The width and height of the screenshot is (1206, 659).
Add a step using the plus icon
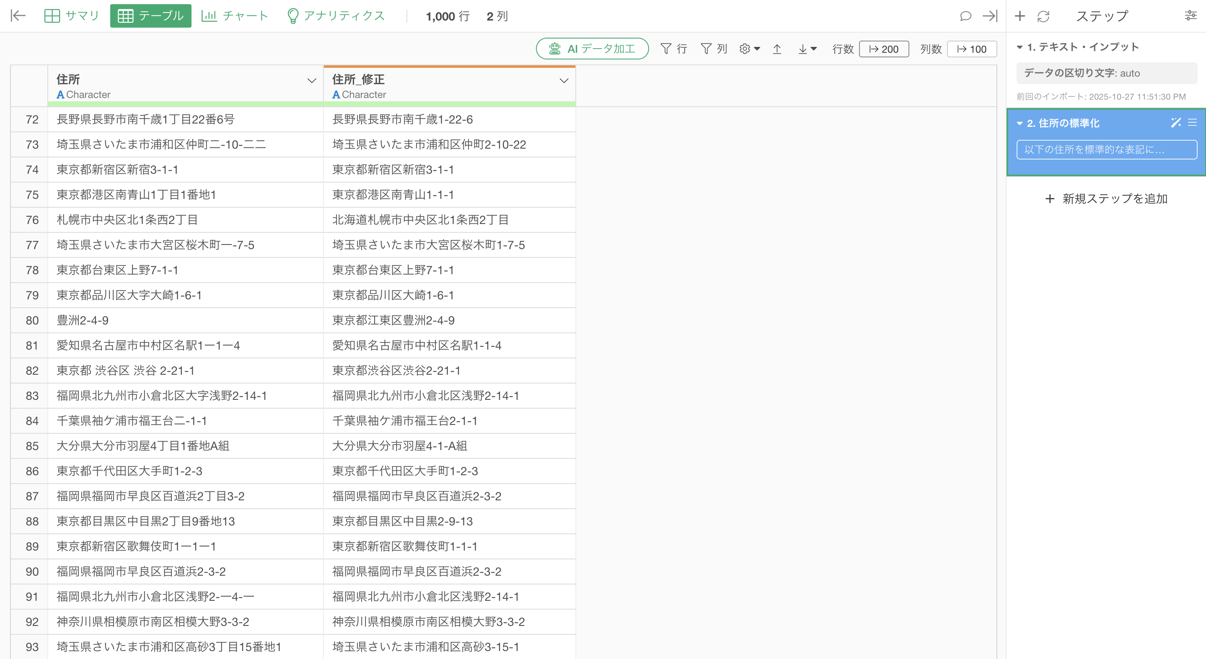pos(1020,16)
